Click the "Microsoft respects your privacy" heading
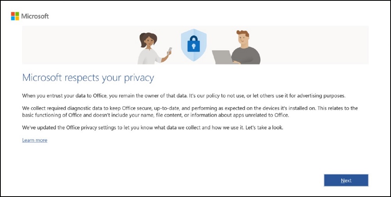Screen dimensions: 391x197 88,78
